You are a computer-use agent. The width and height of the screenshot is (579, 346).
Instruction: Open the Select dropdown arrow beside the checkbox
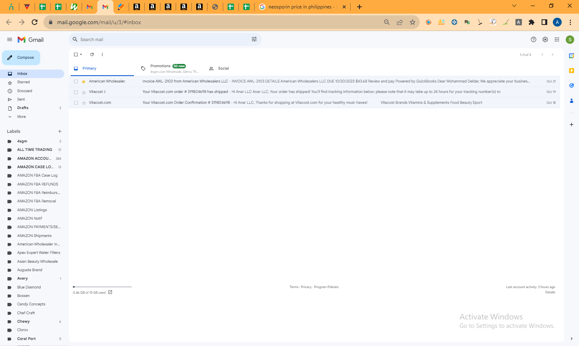coord(81,54)
